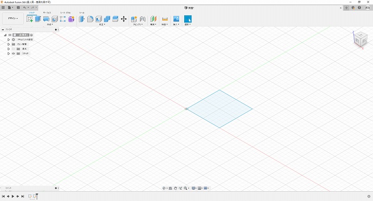This screenshot has width=373, height=201.
Task: Switch to the Surface tab
Action: point(47,13)
